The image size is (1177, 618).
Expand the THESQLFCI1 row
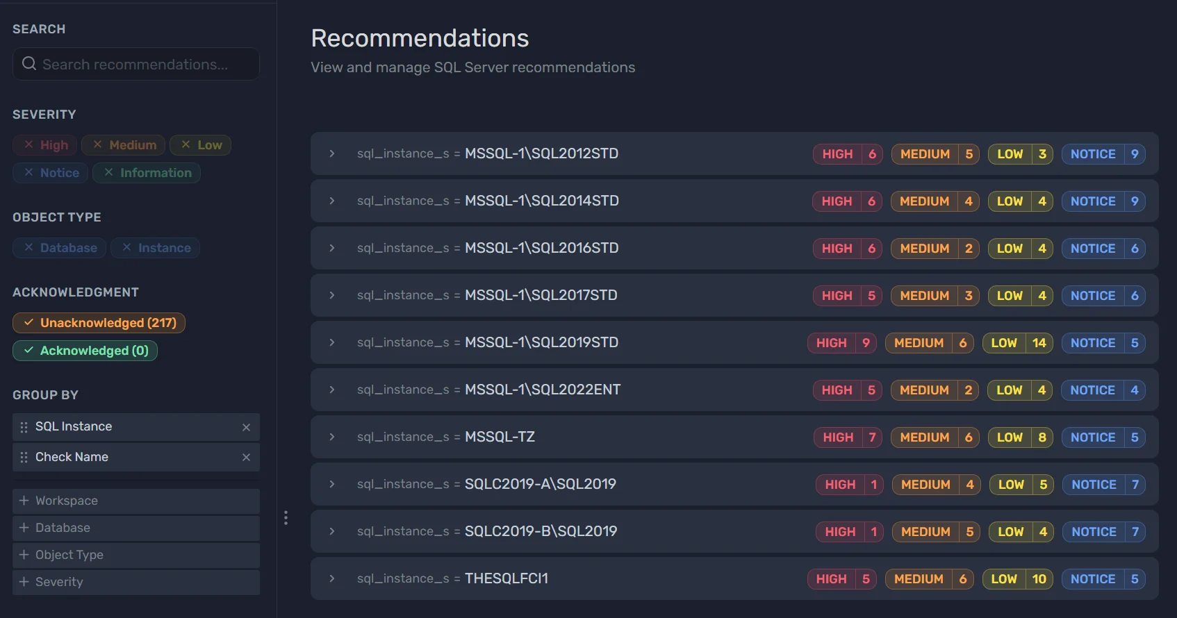click(x=332, y=578)
